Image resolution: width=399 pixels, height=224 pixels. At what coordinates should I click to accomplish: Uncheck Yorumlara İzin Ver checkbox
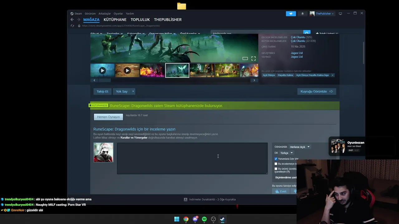(x=276, y=159)
